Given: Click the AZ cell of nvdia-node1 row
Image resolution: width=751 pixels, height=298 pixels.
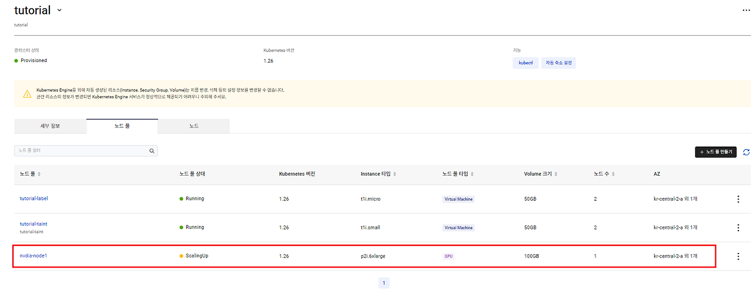Looking at the screenshot, I should tap(675, 256).
